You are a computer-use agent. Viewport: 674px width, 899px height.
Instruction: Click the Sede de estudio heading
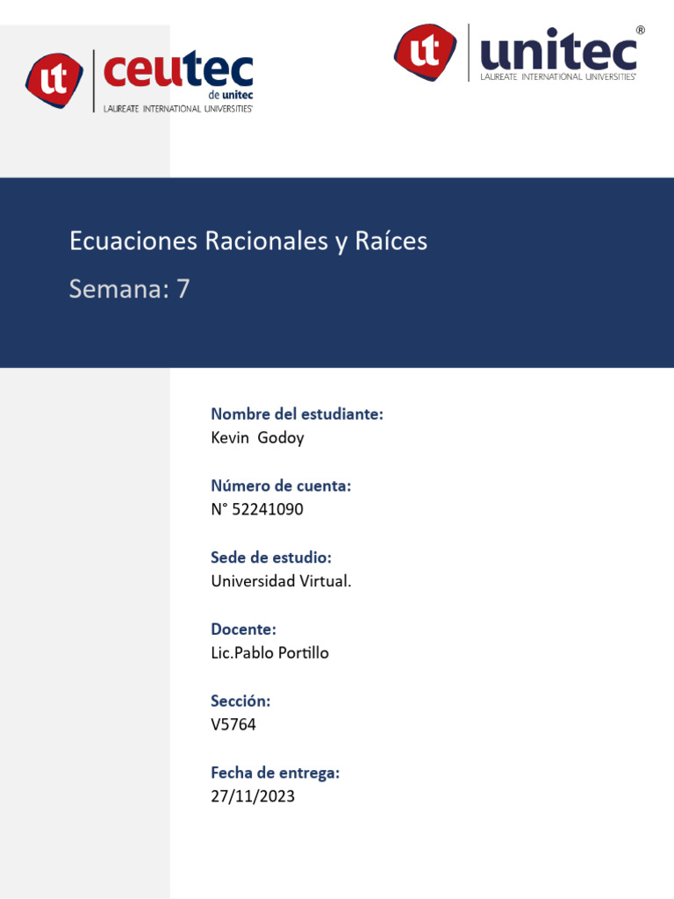click(x=271, y=557)
